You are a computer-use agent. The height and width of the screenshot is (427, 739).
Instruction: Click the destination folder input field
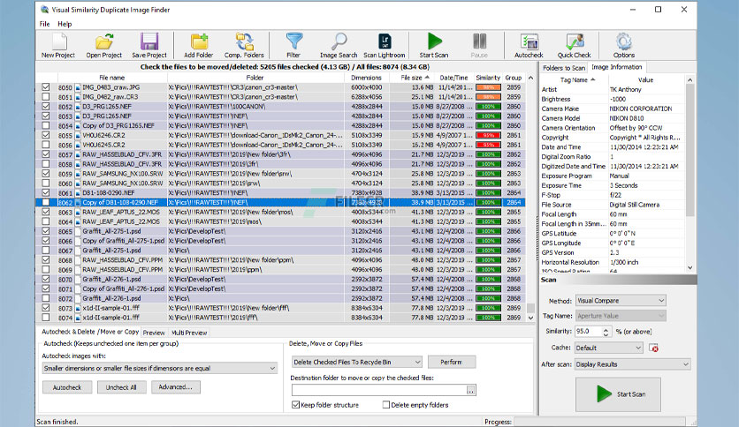click(379, 390)
